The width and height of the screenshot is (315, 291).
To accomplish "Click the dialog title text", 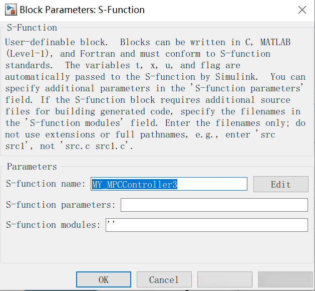I will click(x=82, y=10).
